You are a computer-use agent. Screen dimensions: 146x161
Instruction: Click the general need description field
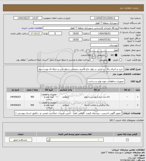point(81,69)
